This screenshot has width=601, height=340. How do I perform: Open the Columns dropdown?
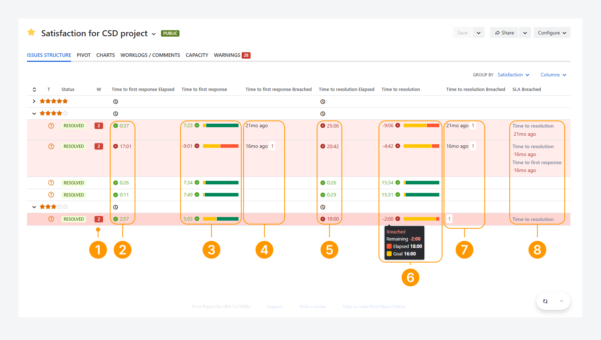553,75
